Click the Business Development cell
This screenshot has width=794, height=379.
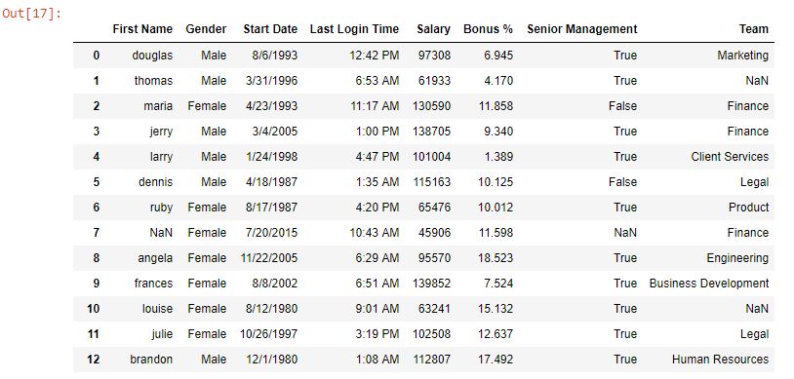click(709, 284)
